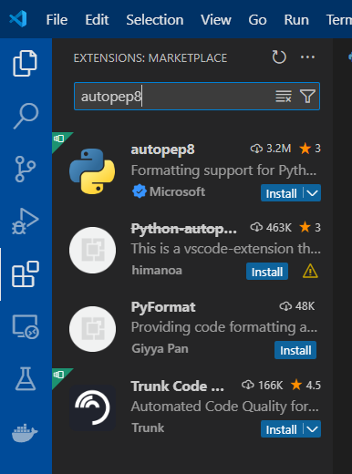Clear extensions search results
The width and height of the screenshot is (352, 474).
click(284, 97)
